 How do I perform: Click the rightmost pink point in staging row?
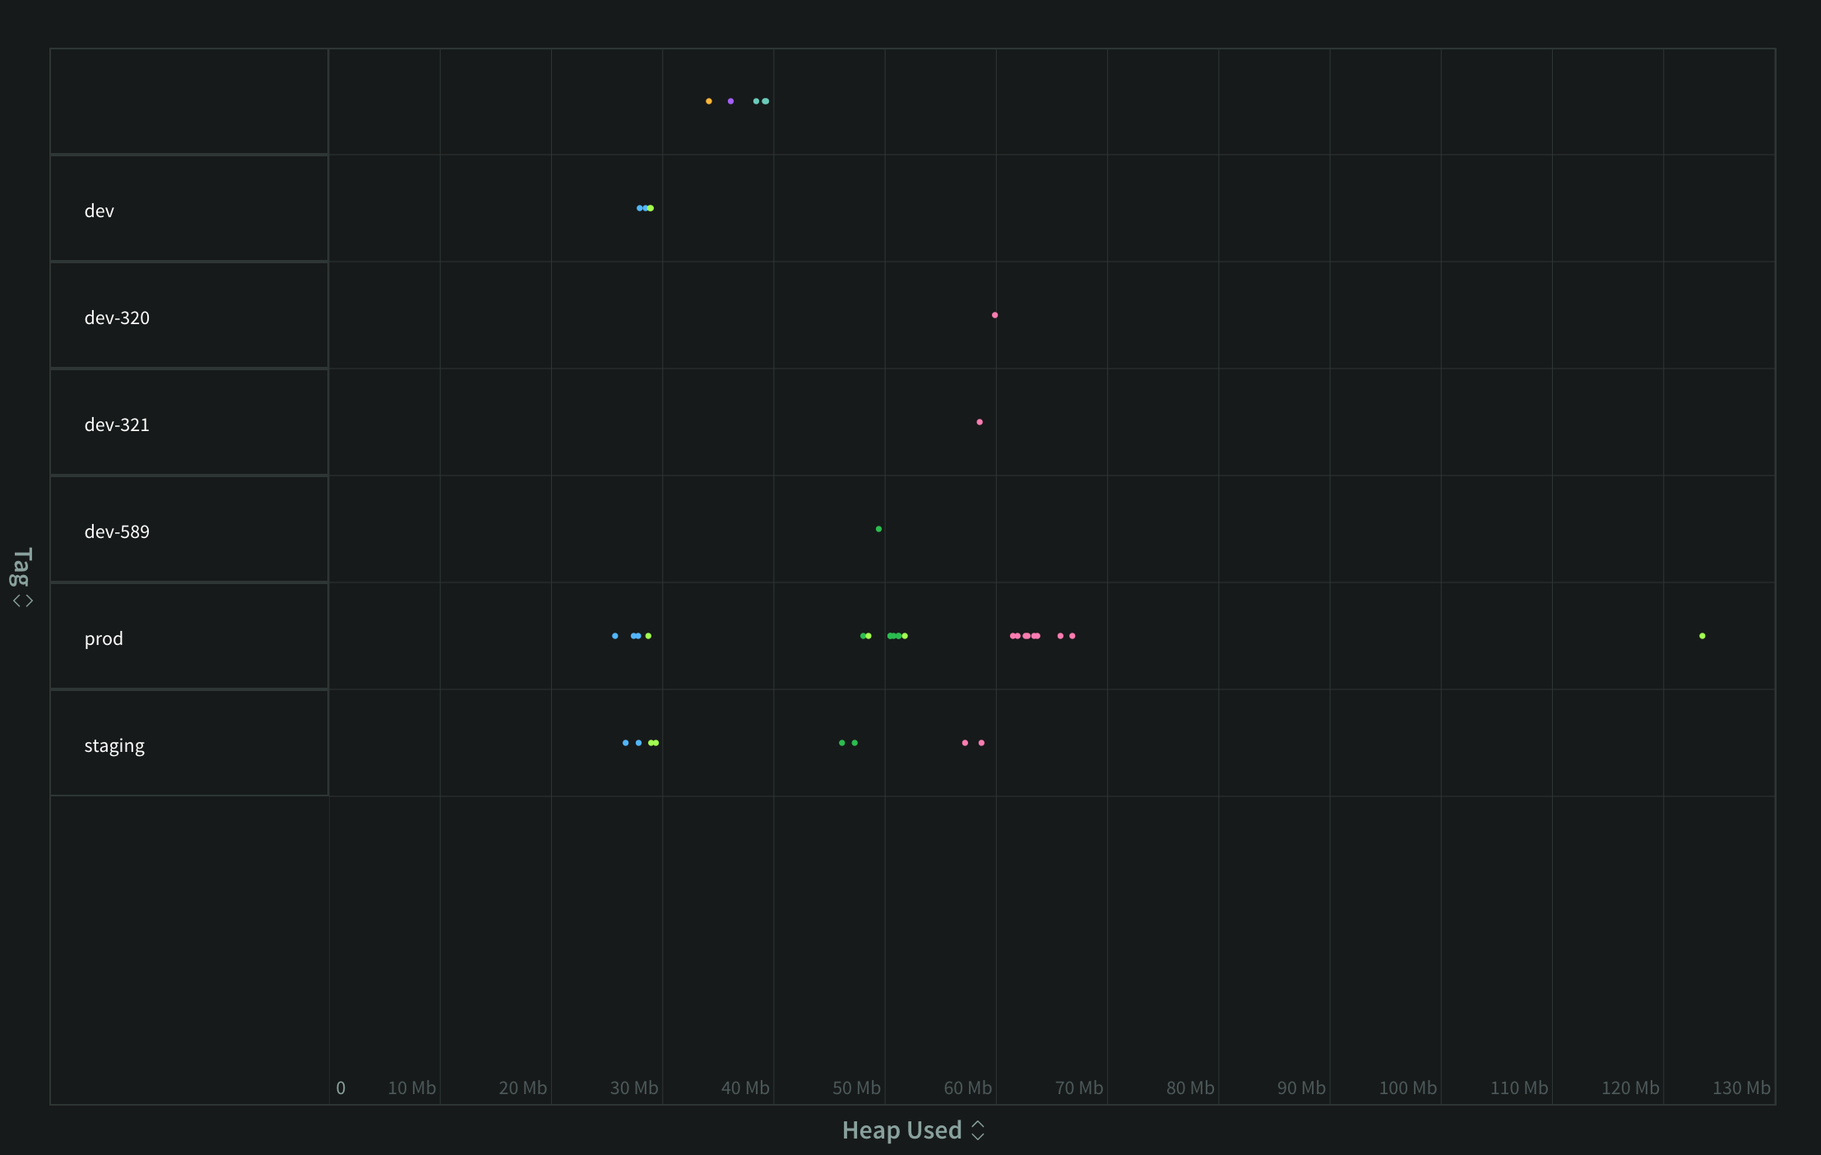point(981,743)
